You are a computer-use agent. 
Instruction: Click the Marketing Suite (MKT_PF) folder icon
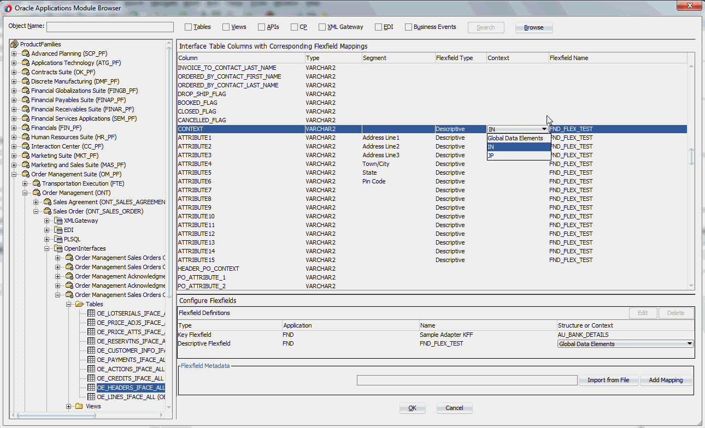pyautogui.click(x=25, y=156)
